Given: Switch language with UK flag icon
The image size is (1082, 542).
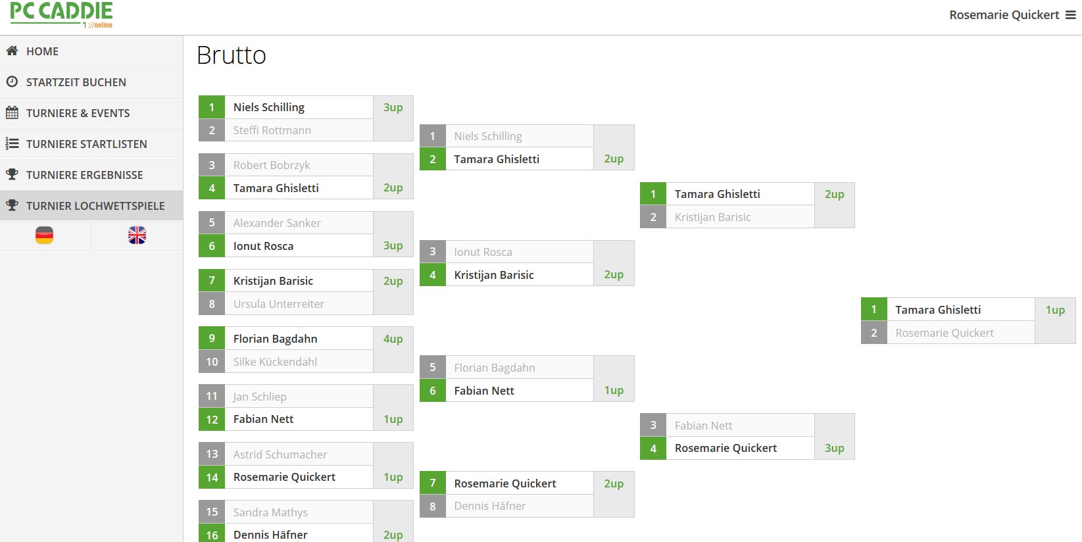Looking at the screenshot, I should pyautogui.click(x=137, y=235).
